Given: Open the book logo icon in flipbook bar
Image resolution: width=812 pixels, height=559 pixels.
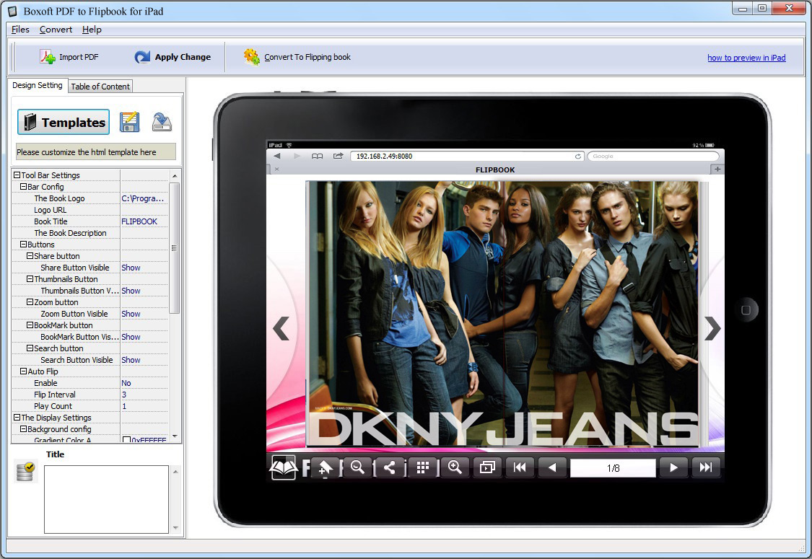Looking at the screenshot, I should click(x=283, y=468).
